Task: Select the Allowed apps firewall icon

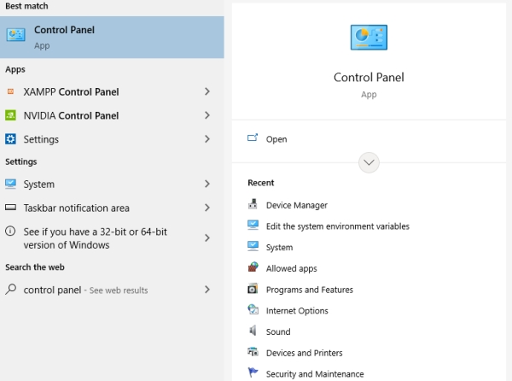Action: pyautogui.click(x=253, y=267)
